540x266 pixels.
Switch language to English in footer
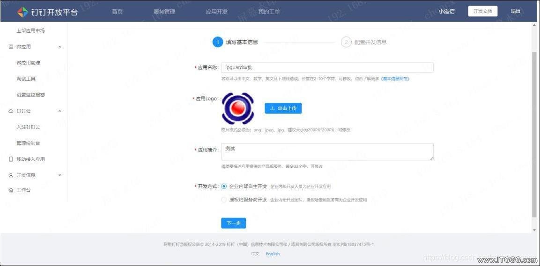(273, 254)
